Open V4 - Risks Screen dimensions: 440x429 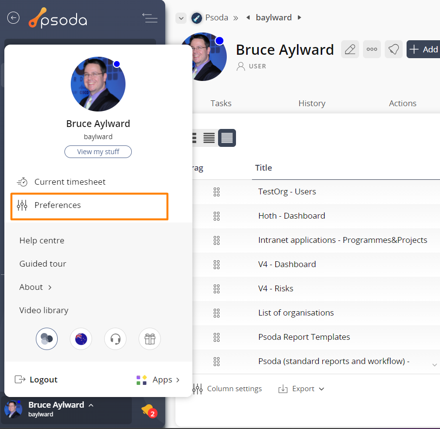click(x=276, y=288)
